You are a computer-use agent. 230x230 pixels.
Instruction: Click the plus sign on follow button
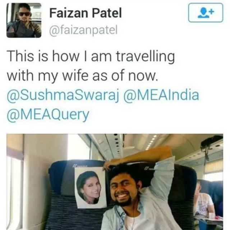coord(212,11)
